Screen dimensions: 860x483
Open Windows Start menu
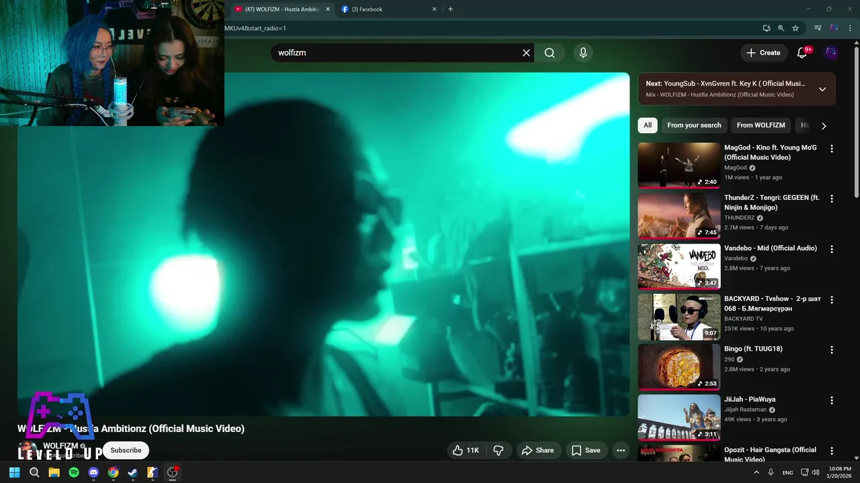pyautogui.click(x=14, y=472)
